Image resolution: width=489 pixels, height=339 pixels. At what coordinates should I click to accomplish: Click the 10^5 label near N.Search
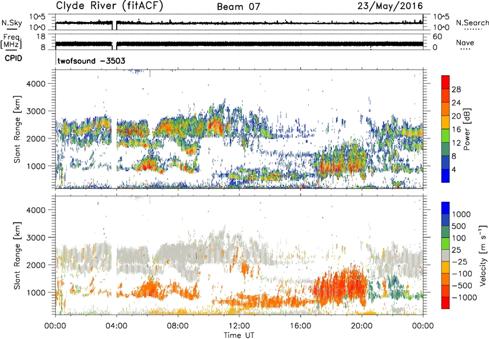coord(441,17)
